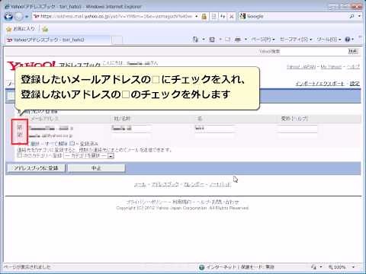366x274 pixels.
Task: Open the 利用規約 footer link
Action: (181, 202)
